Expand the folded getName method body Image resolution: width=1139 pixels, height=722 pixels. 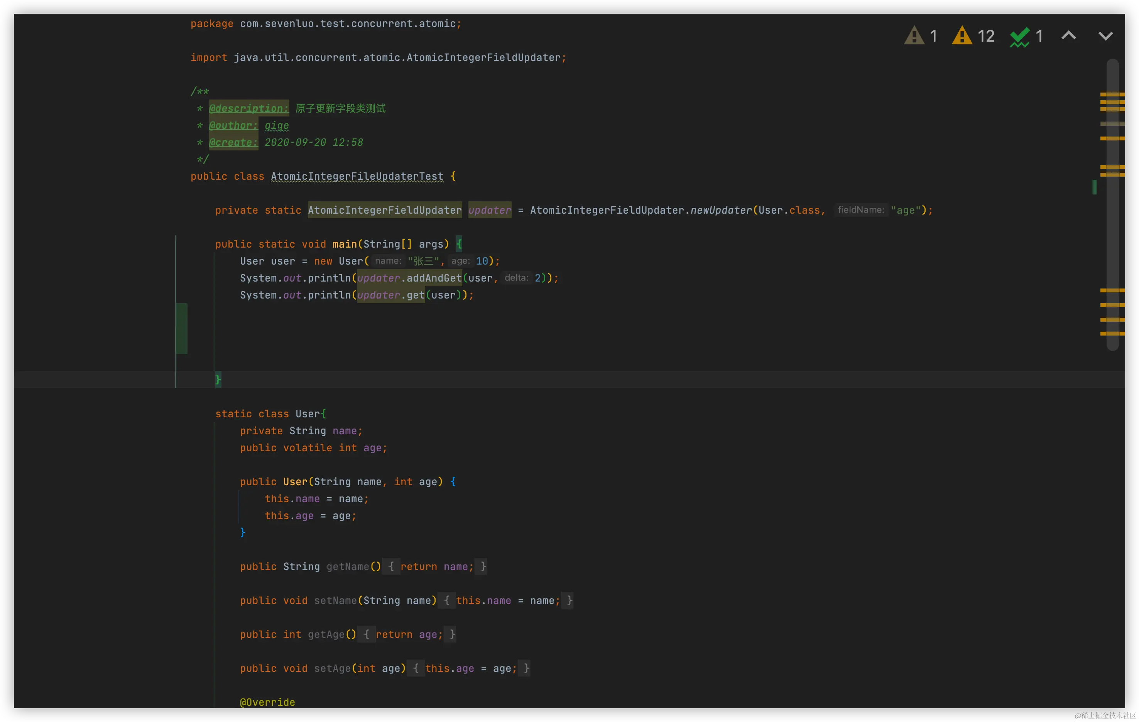(x=391, y=567)
